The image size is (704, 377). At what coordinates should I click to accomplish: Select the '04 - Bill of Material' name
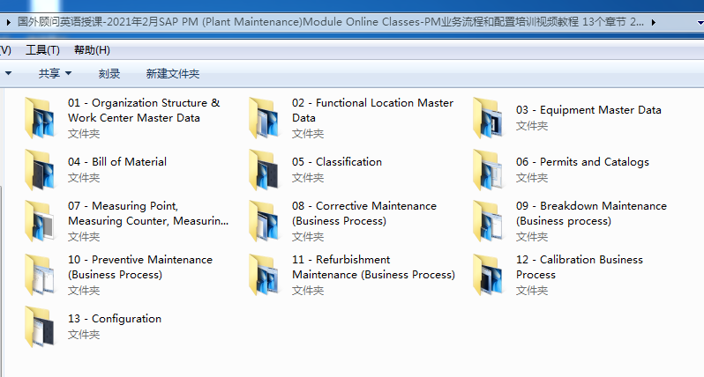click(117, 162)
